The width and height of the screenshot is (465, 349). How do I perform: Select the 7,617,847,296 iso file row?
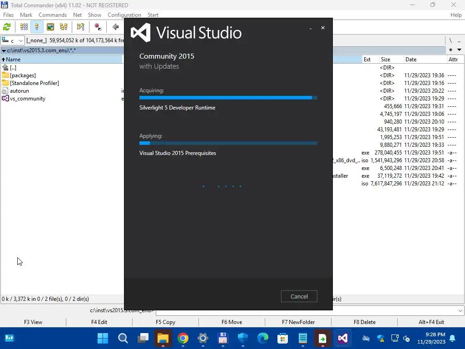click(x=398, y=184)
